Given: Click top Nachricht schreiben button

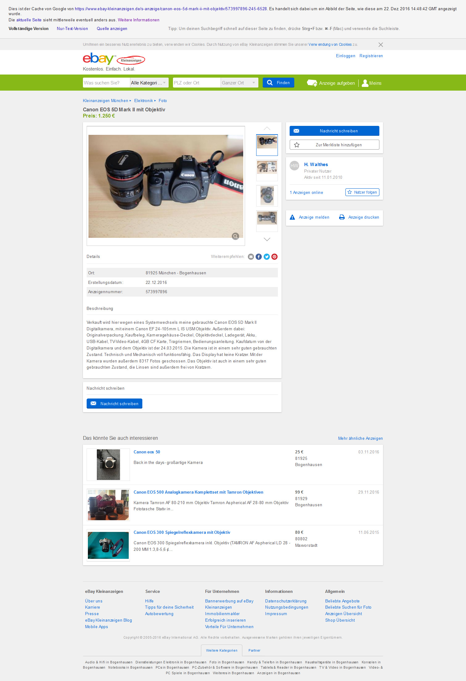Looking at the screenshot, I should pyautogui.click(x=334, y=131).
